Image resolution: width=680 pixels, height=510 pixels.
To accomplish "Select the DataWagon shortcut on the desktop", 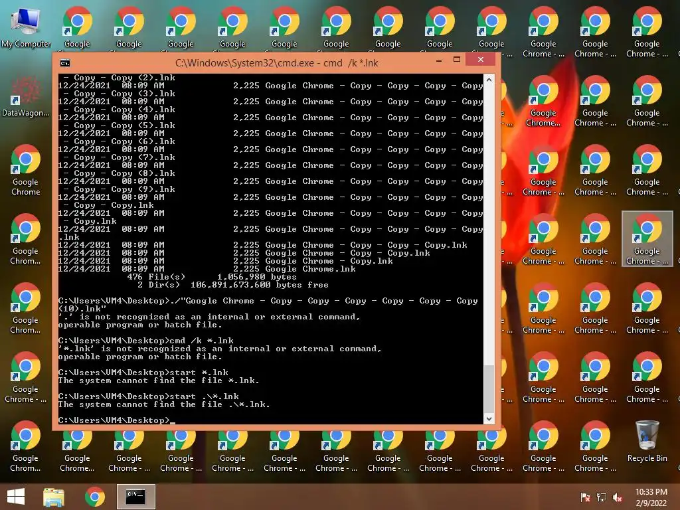I will (26, 97).
